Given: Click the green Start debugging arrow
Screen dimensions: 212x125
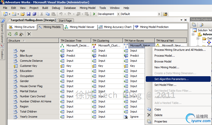Looking at the screenshot, I should [x=94, y=14].
